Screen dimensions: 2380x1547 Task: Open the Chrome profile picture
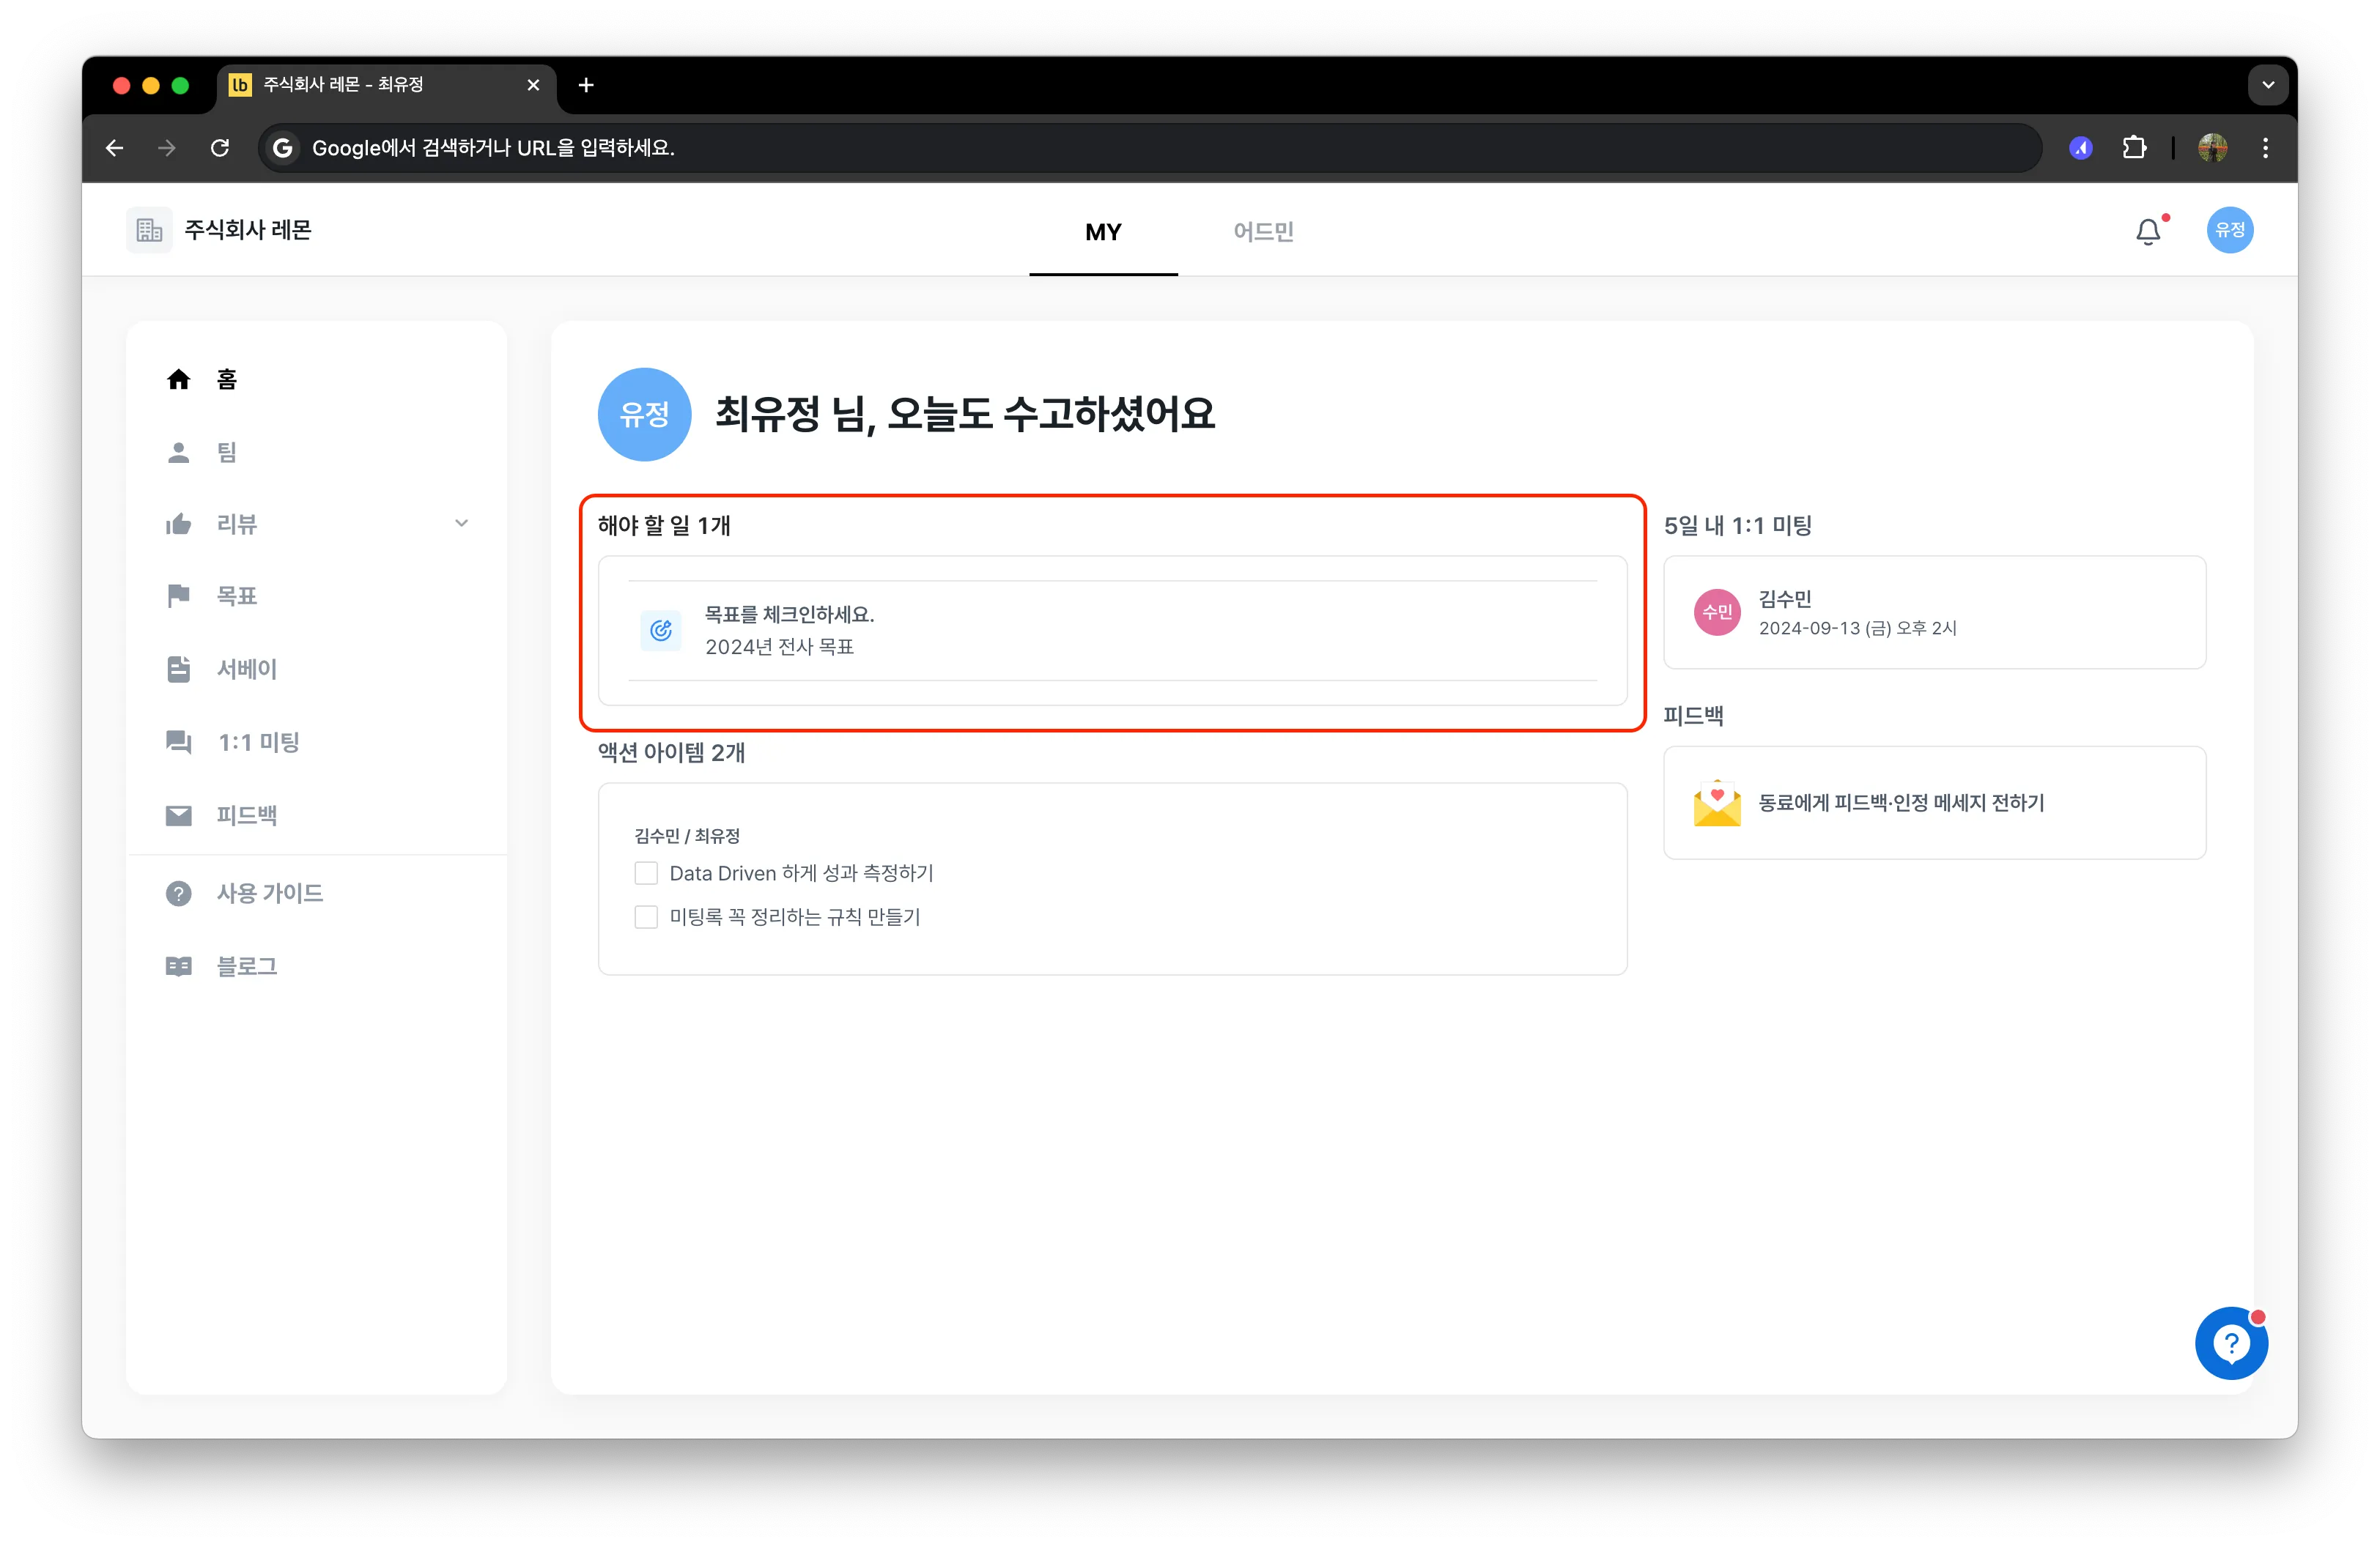(x=2212, y=148)
